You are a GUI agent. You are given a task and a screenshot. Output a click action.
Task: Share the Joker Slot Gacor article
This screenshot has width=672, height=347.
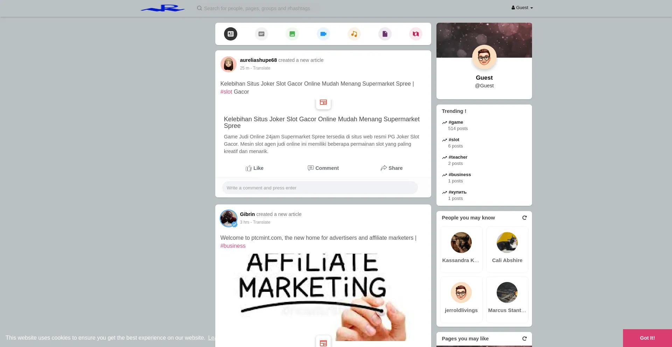click(391, 168)
